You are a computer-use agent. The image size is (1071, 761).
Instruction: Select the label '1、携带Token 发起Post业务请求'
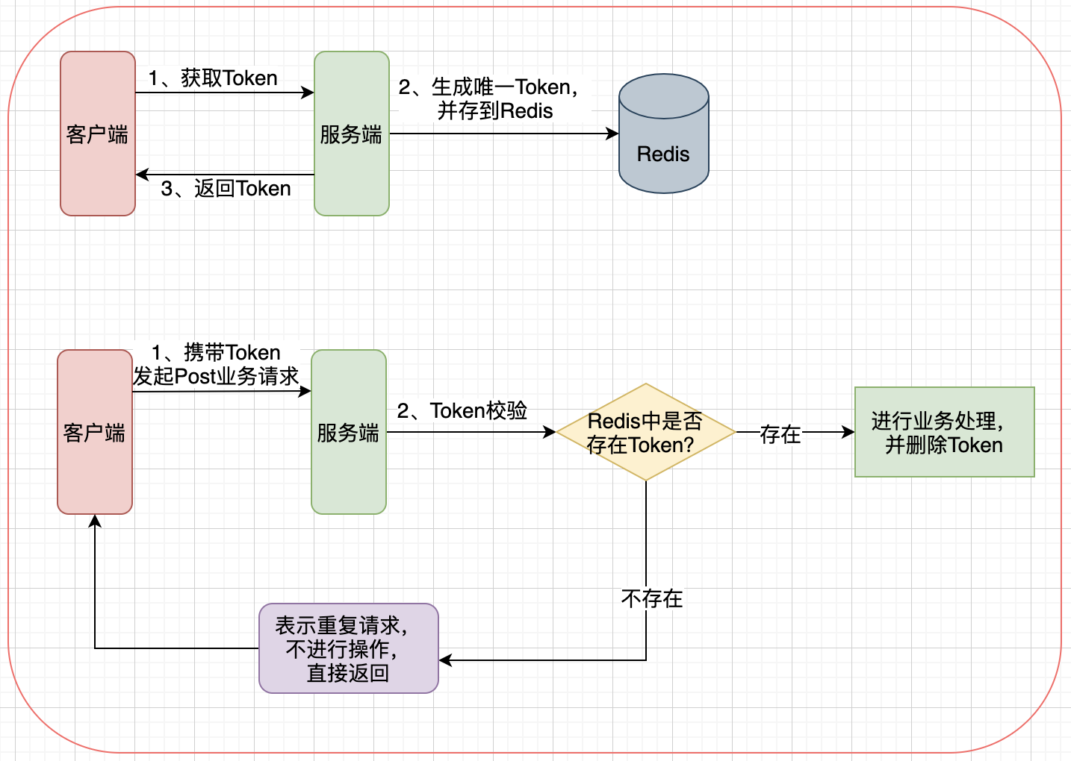pyautogui.click(x=217, y=364)
